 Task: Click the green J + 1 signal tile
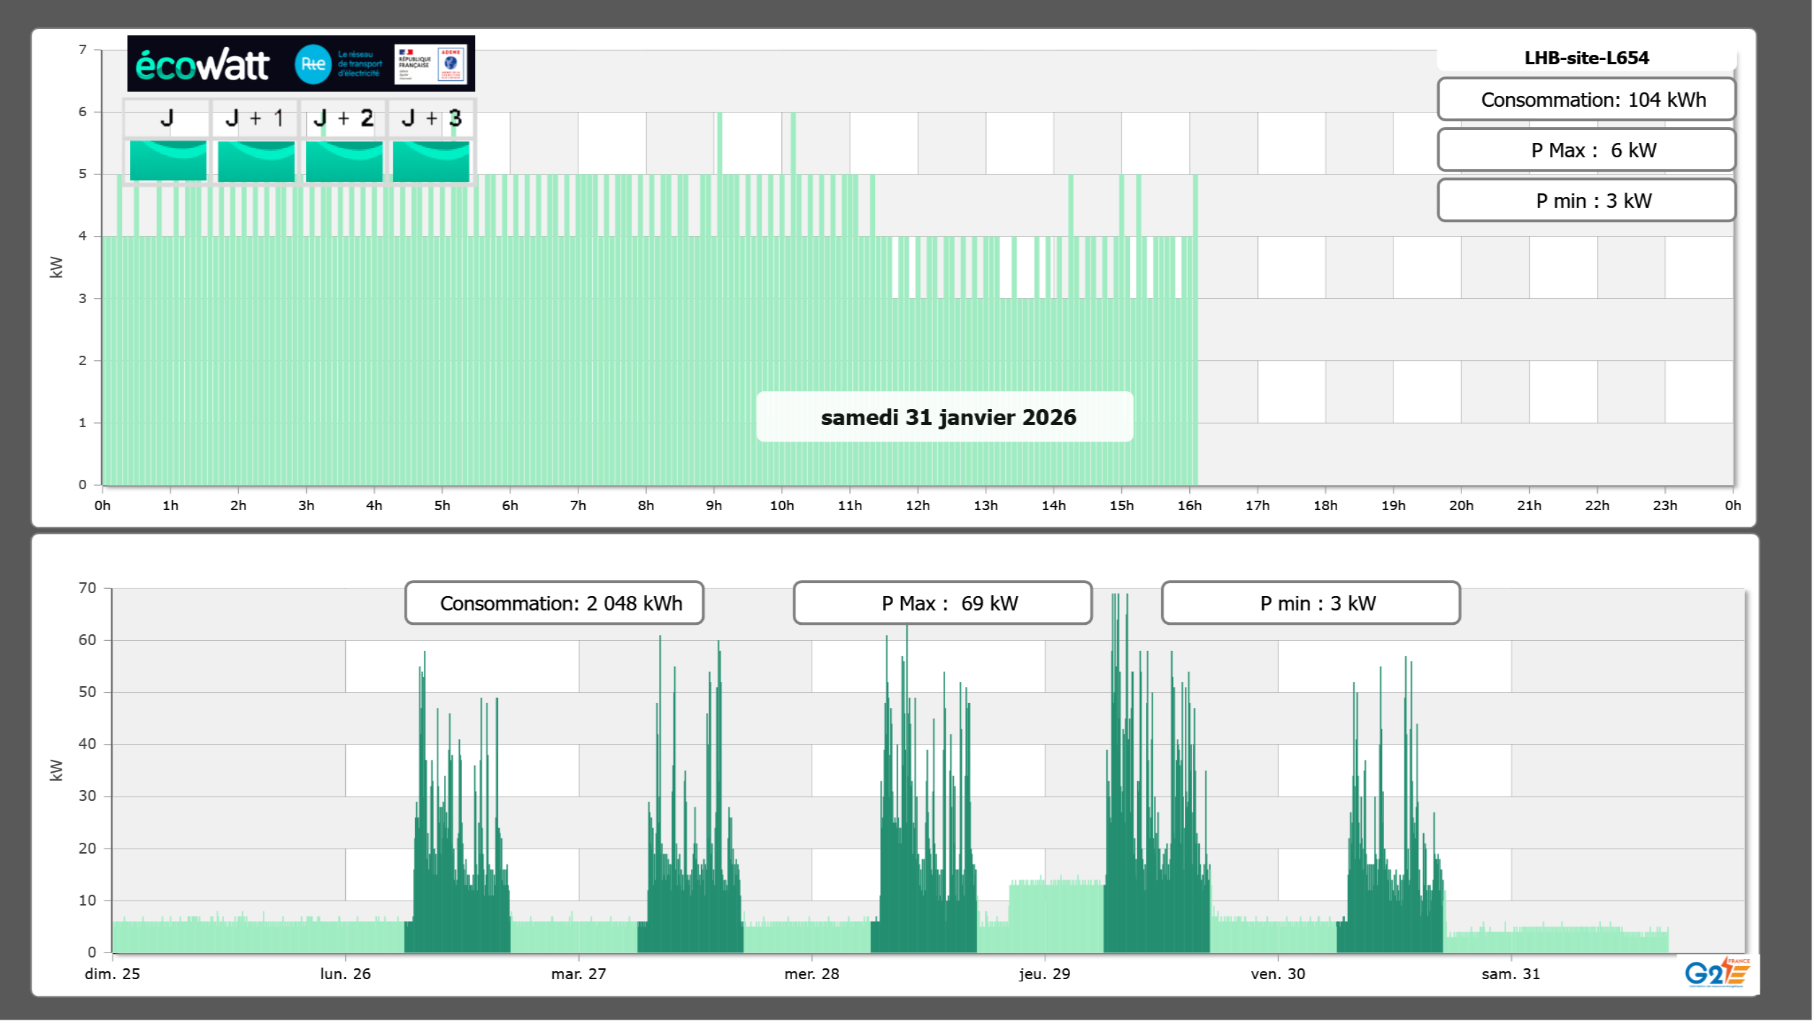256,161
